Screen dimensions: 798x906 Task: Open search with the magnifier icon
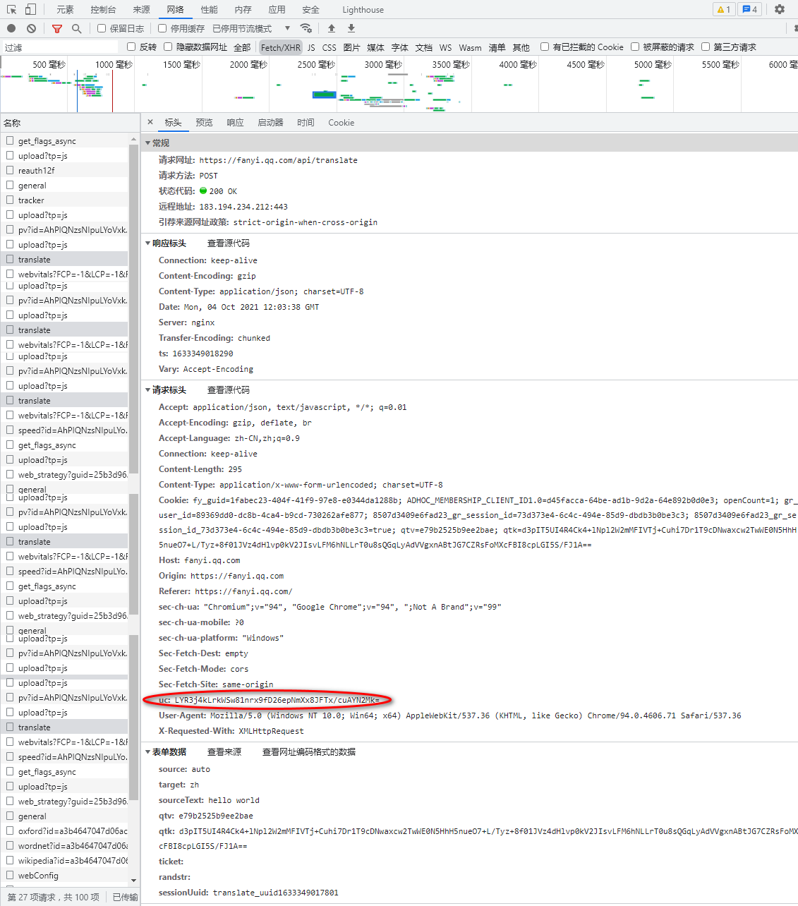tap(76, 28)
